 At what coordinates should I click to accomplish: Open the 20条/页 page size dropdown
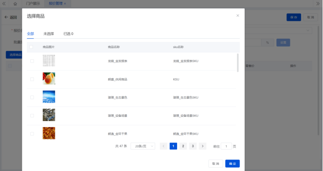[x=143, y=146]
